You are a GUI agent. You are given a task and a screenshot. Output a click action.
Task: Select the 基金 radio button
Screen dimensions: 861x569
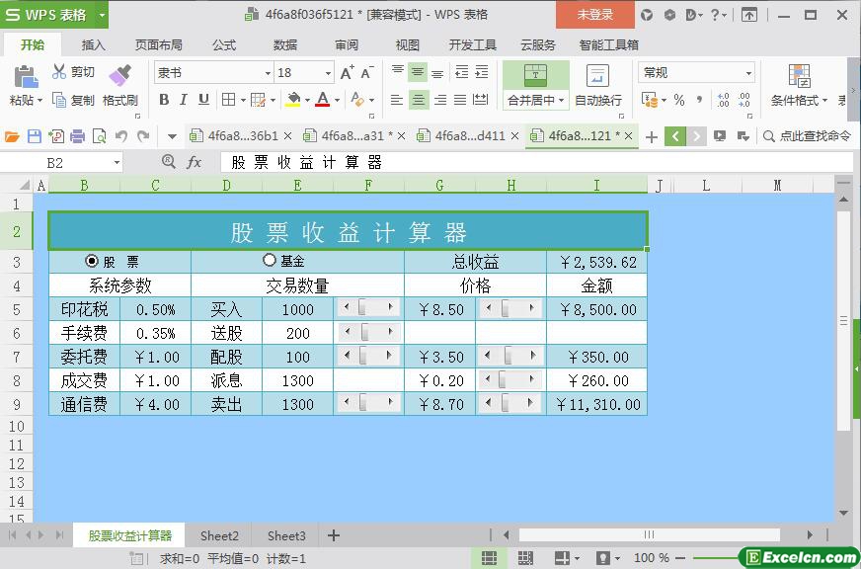point(270,261)
